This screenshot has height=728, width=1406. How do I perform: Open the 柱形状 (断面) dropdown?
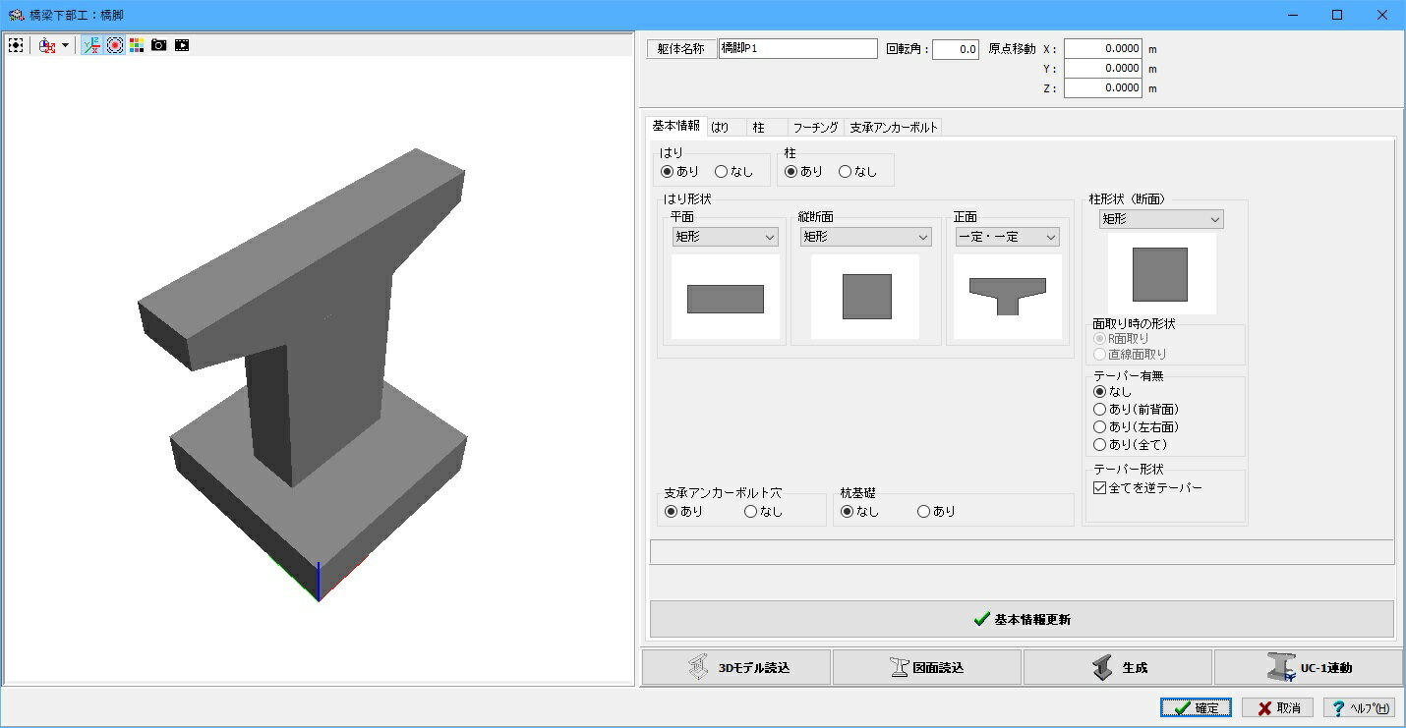point(1161,219)
